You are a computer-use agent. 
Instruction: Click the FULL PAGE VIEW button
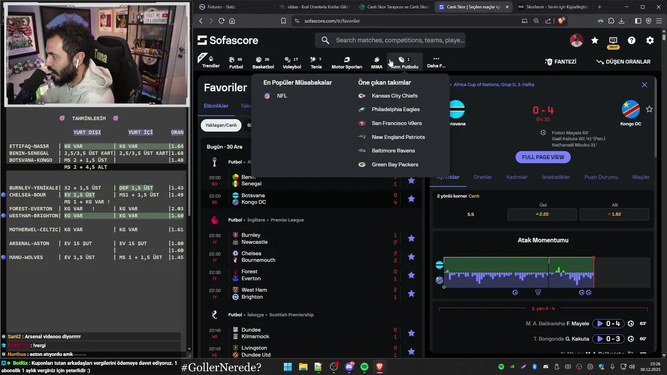(543, 157)
